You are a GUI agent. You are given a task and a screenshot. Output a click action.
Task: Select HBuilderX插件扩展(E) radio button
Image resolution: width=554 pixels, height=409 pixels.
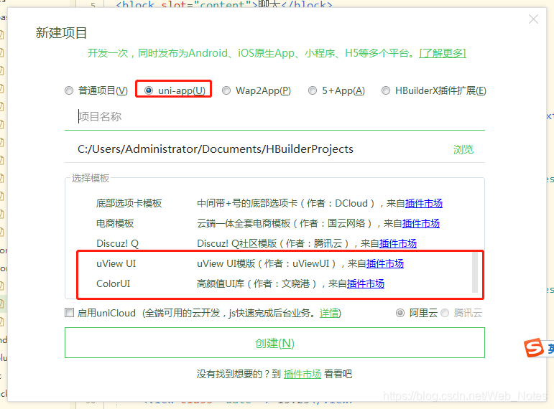click(386, 90)
